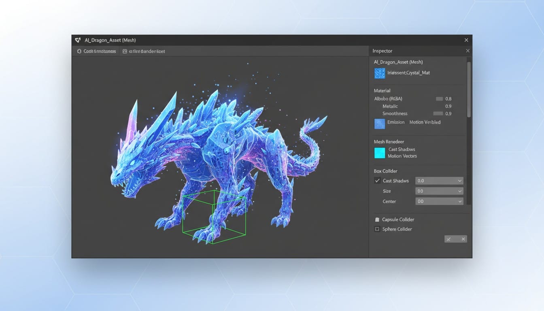Uncheck the Cast Shadows checkbox under Box Collider
Viewport: 544px width, 311px height.
377,181
